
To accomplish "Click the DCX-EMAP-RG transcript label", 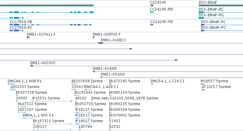I will (211, 15).
